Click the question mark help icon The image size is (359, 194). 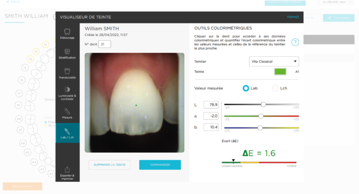point(295,42)
